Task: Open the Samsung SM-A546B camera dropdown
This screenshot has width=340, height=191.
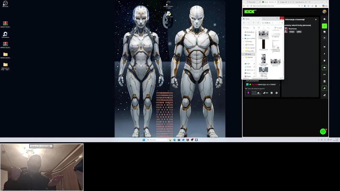Action: click(x=41, y=146)
